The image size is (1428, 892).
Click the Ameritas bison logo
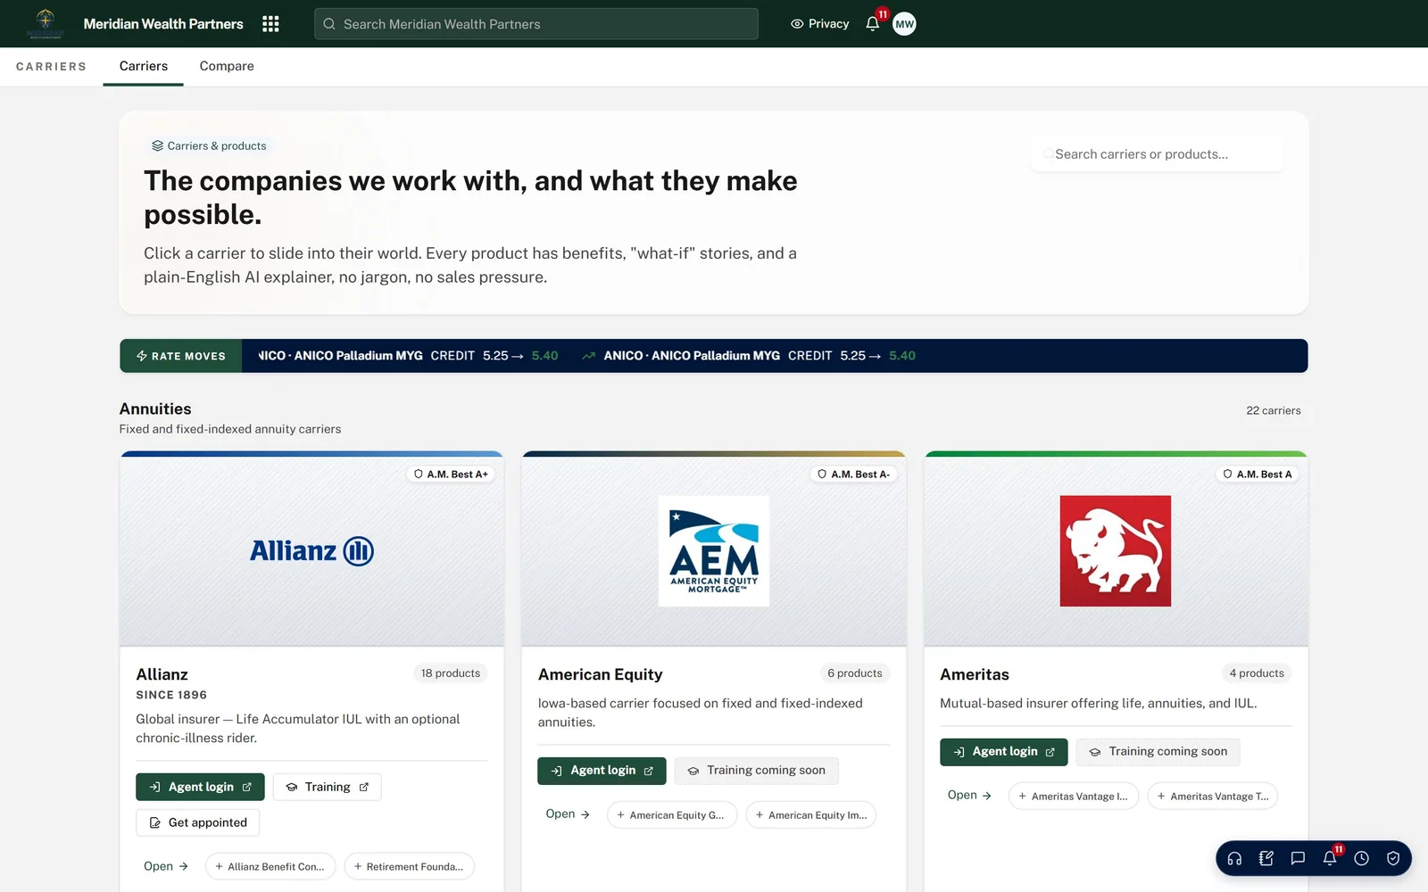[1116, 551]
